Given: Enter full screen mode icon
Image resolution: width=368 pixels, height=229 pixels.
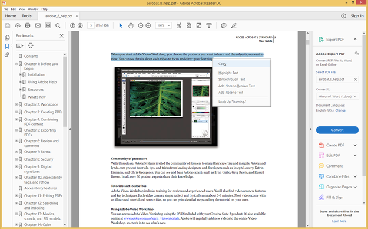Looking at the screenshot, I should pos(199,25).
